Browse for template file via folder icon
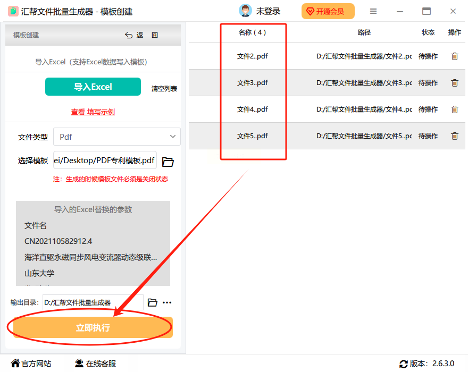This screenshot has height=372, width=468. point(168,162)
